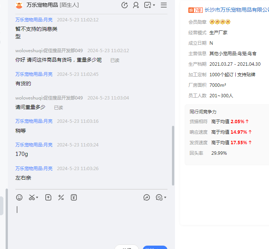
Task: Click the 170g message text
Action: (x=22, y=154)
